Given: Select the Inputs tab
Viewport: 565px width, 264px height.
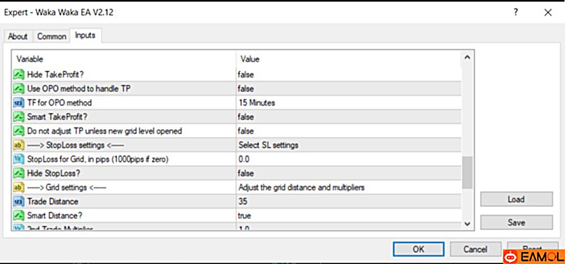Looking at the screenshot, I should (x=85, y=36).
